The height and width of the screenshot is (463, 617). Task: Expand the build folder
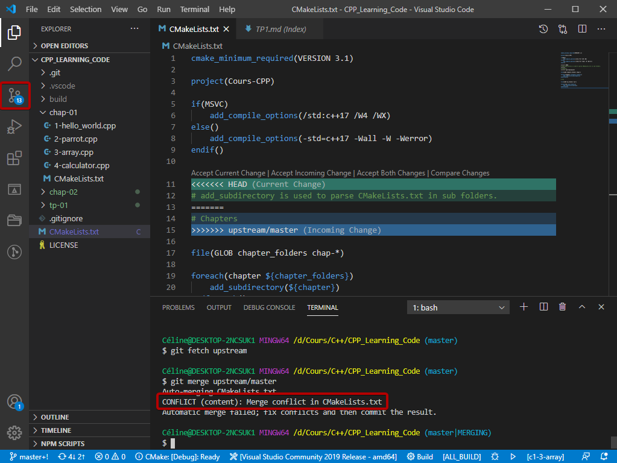pyautogui.click(x=90, y=99)
